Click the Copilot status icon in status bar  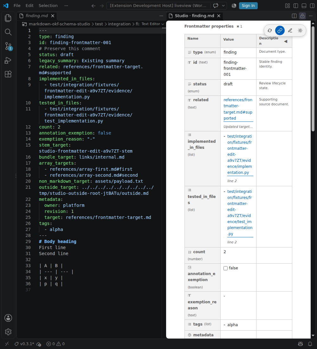pos(300,344)
